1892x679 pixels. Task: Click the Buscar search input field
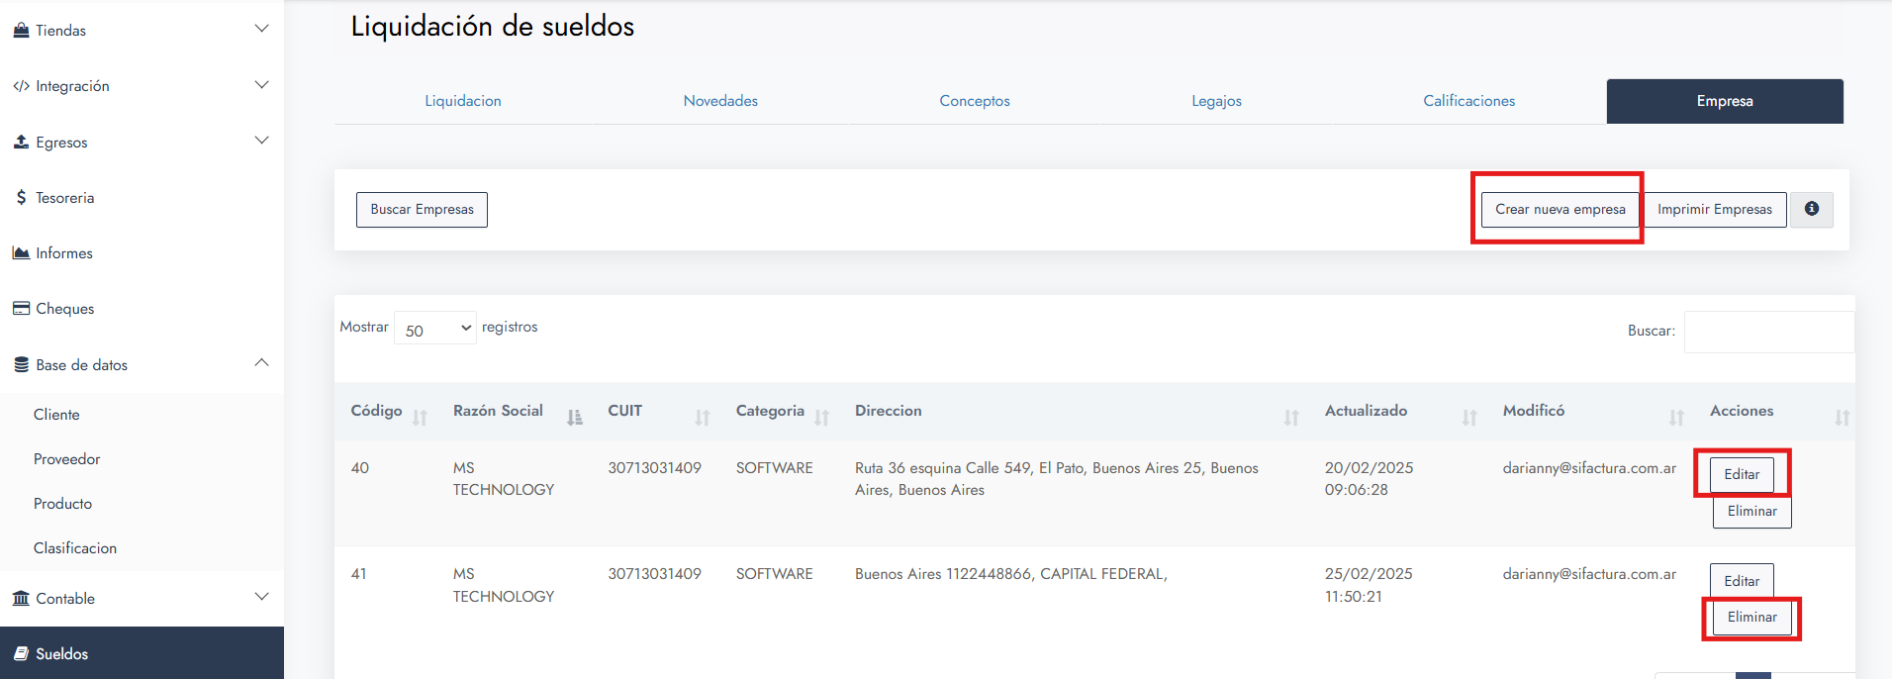tap(1768, 332)
